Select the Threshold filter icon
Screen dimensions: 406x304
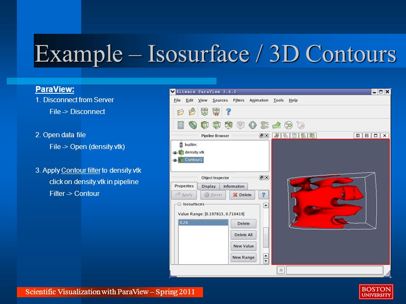click(228, 125)
